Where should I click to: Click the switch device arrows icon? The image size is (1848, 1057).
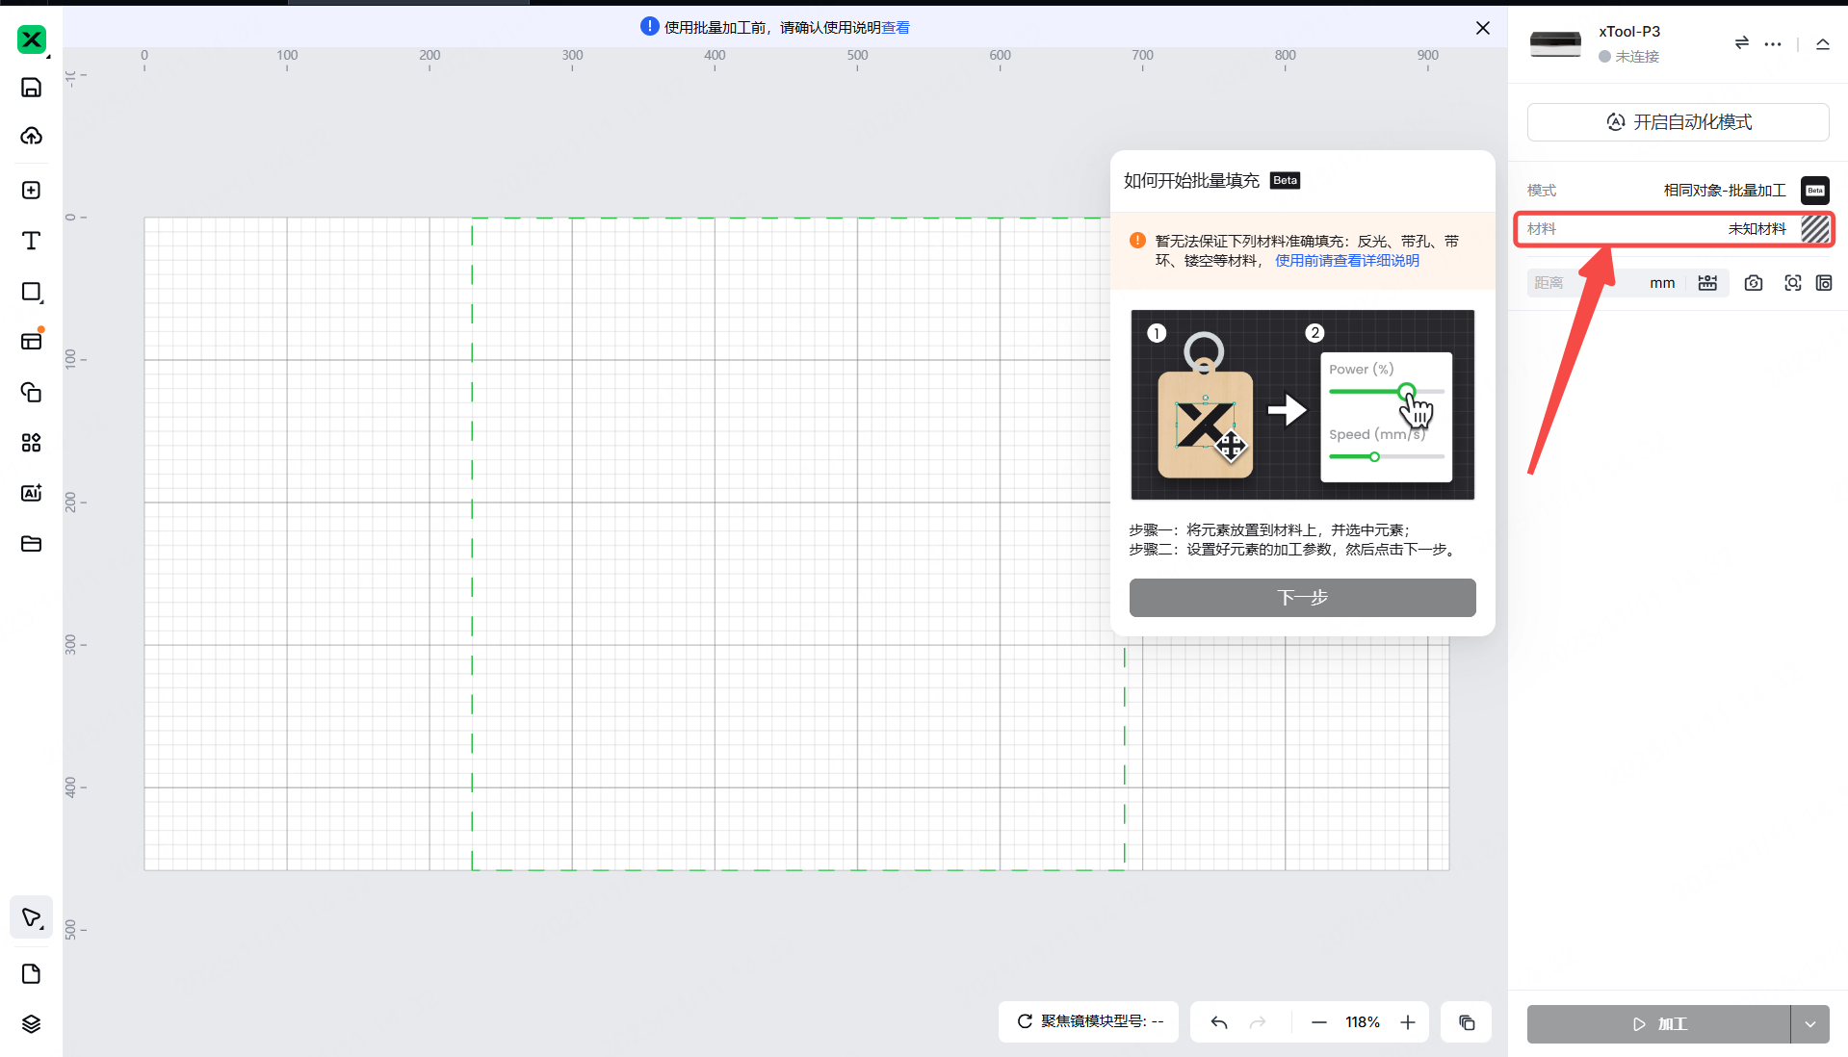(1741, 43)
